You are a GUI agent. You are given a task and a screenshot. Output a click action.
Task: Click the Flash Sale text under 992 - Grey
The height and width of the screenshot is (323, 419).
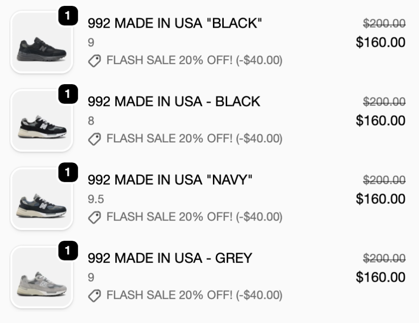194,295
